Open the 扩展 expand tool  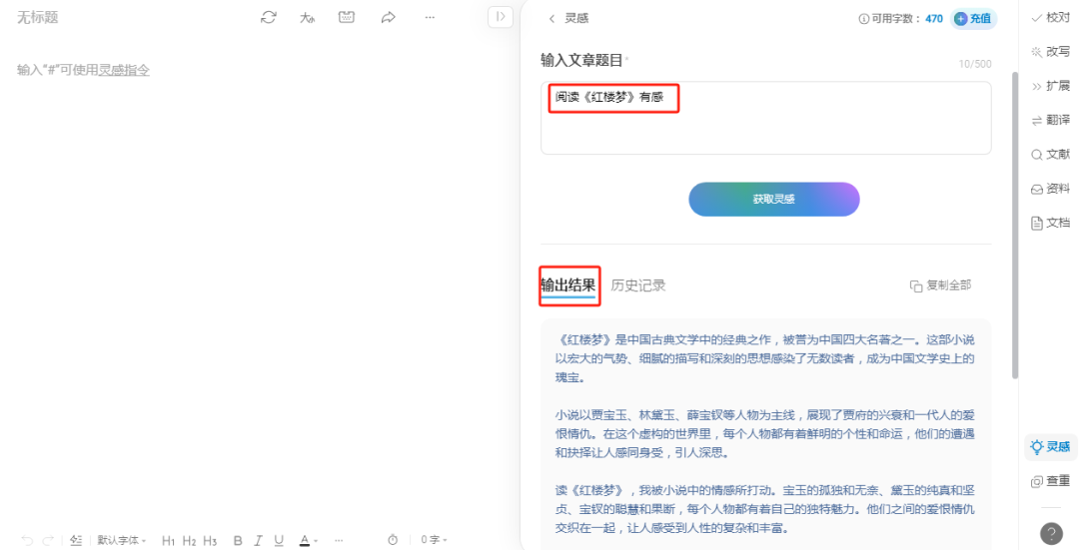point(1050,86)
